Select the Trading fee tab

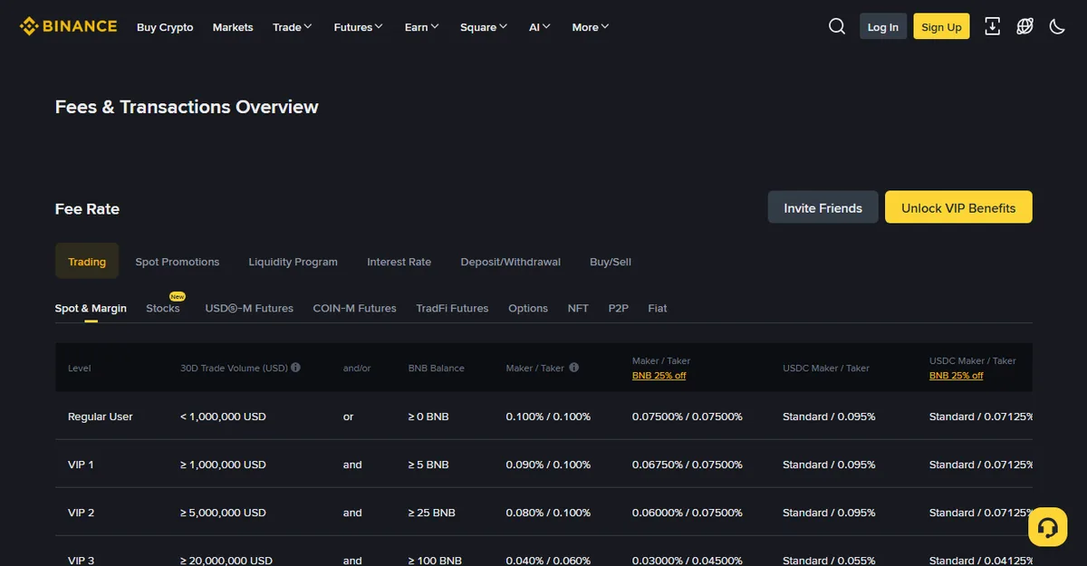click(x=87, y=262)
